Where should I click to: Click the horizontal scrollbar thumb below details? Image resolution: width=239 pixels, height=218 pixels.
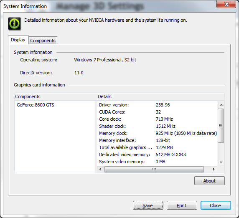154,169
